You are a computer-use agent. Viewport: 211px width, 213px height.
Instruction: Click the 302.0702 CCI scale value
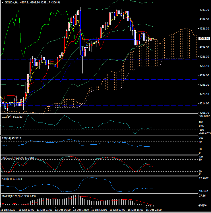[x=204, y=116]
